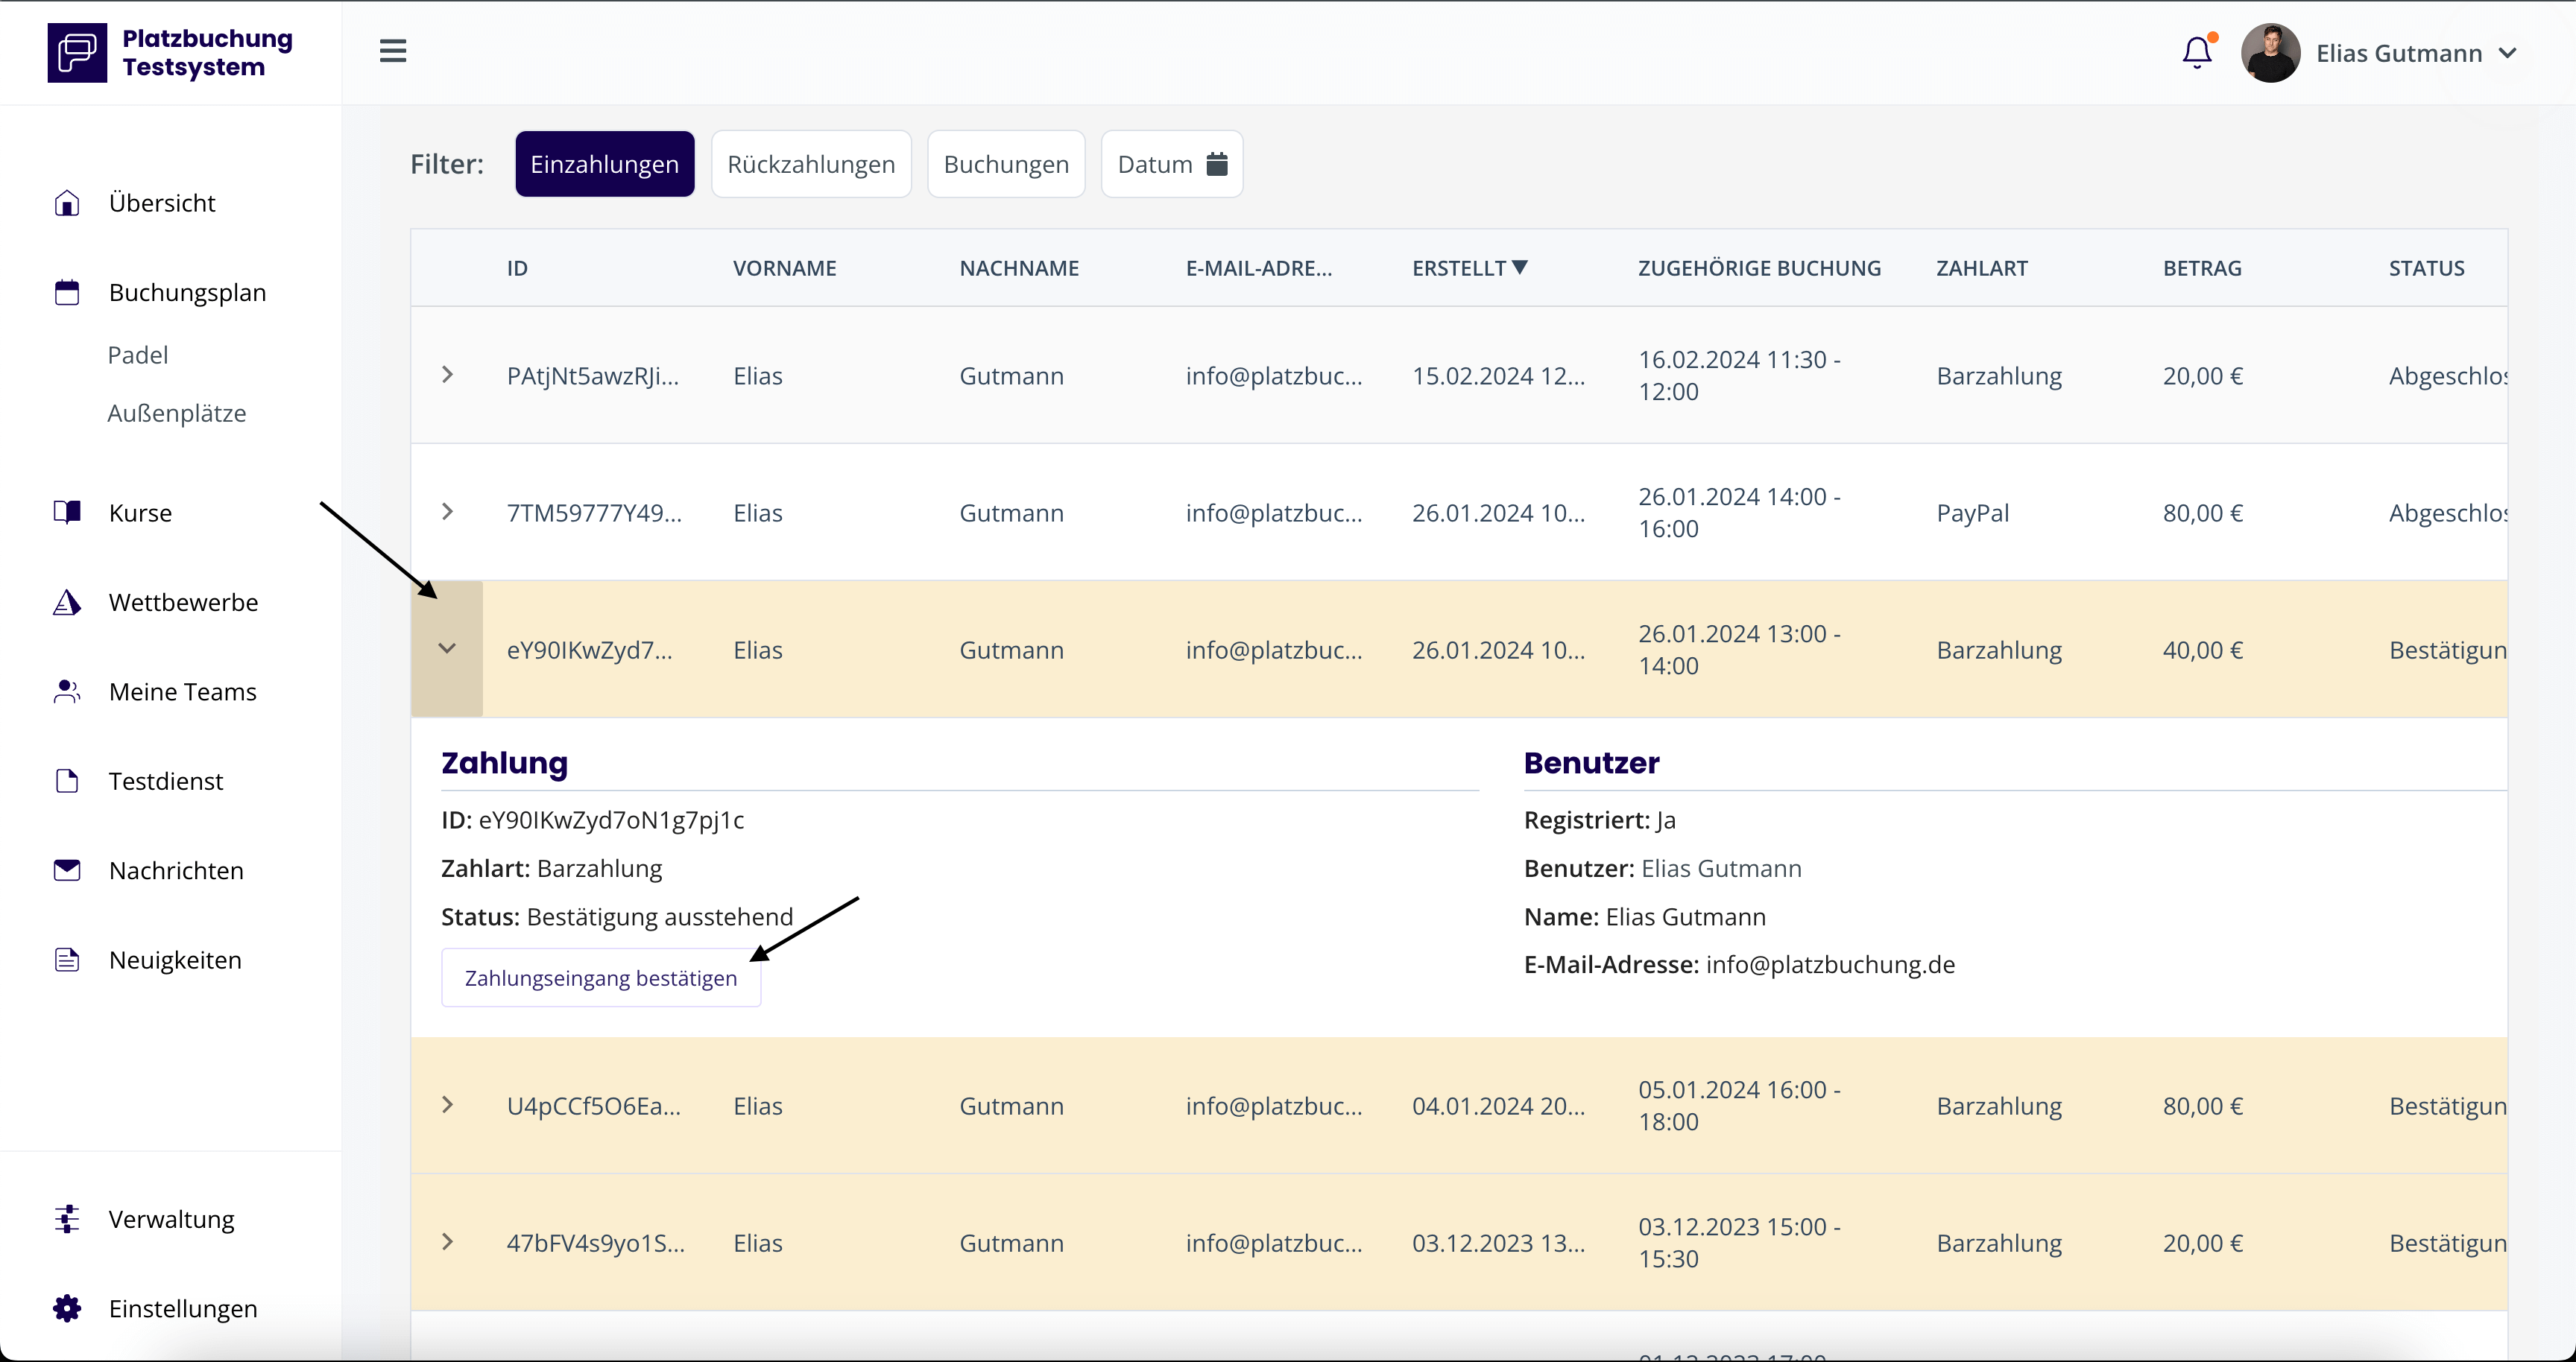The height and width of the screenshot is (1362, 2576).
Task: Open Testdienst page
Action: pos(166,782)
